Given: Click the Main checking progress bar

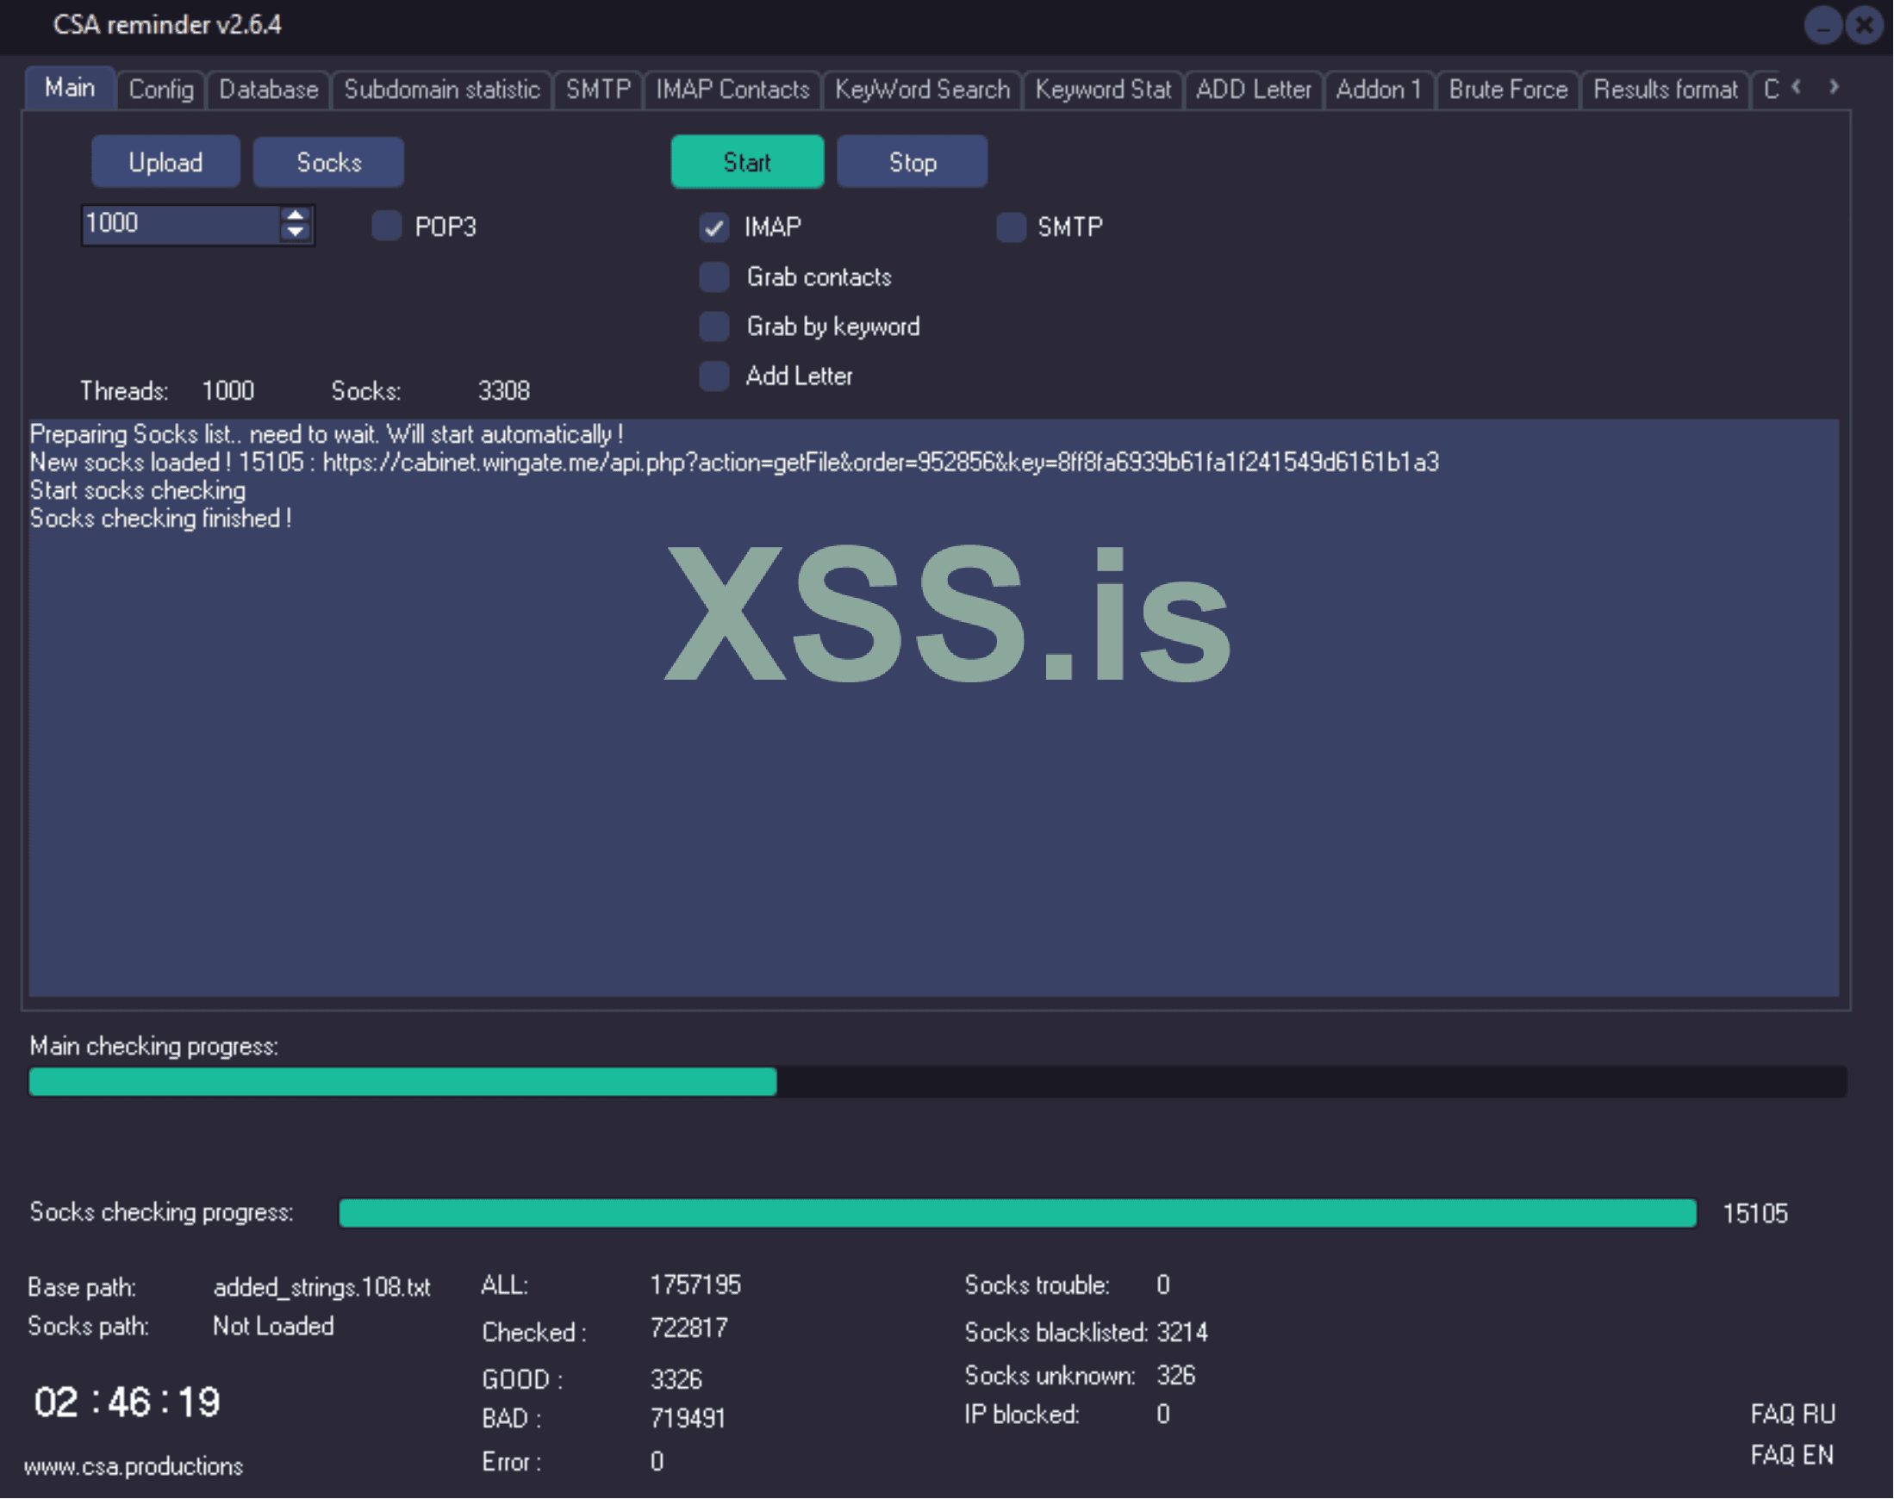Looking at the screenshot, I should coord(937,1082).
